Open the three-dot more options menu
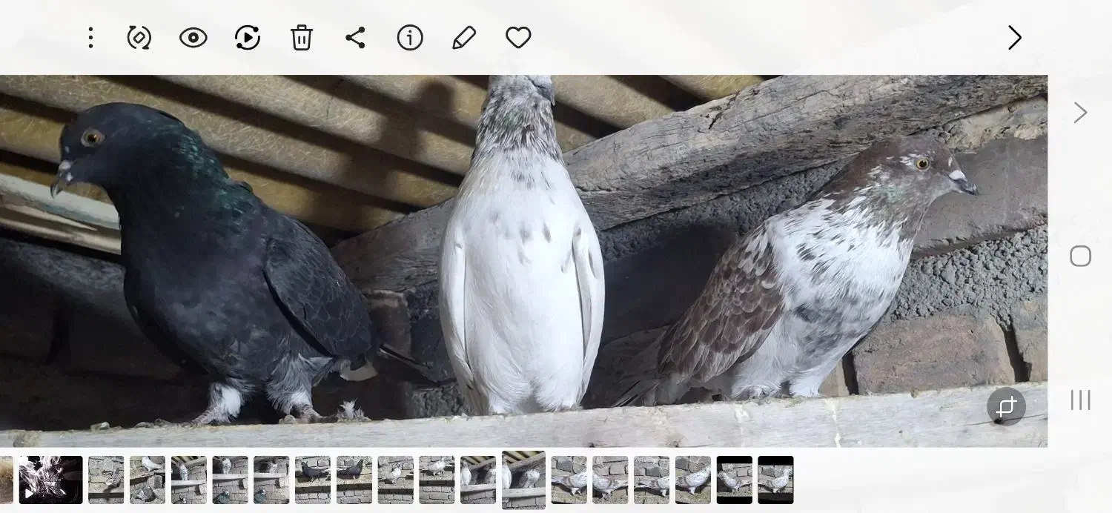The height and width of the screenshot is (513, 1112). click(90, 38)
